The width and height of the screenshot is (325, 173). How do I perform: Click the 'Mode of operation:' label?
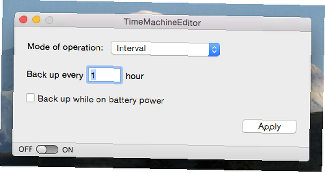65,47
